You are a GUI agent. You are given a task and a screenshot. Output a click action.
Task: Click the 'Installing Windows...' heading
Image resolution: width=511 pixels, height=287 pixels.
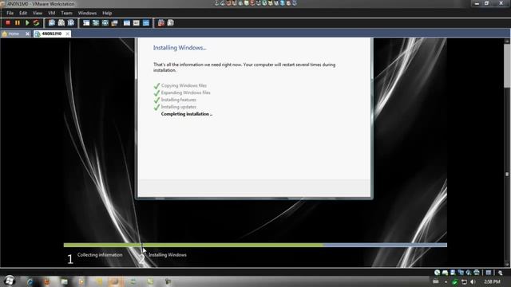[180, 48]
